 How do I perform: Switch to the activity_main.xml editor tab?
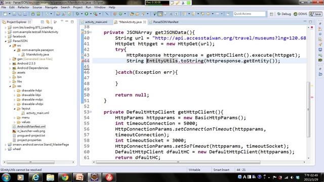click(x=96, y=22)
